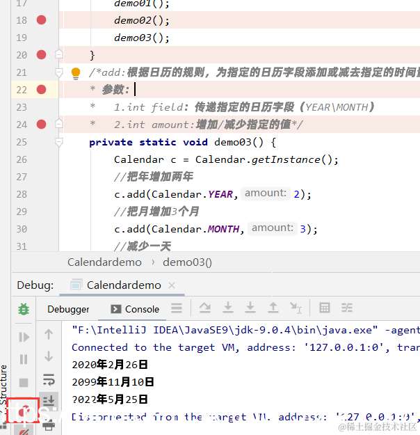Close the Calendardemo debug tab

click(x=172, y=285)
